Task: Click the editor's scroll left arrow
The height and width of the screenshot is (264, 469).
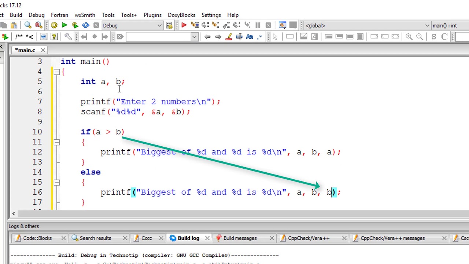Action: (14, 213)
